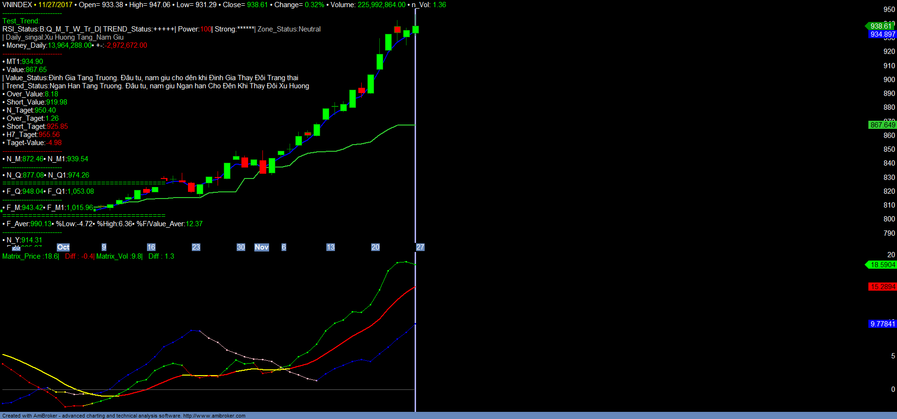Click the blue 934.897 value tag
This screenshot has width=897, height=419.
[883, 34]
